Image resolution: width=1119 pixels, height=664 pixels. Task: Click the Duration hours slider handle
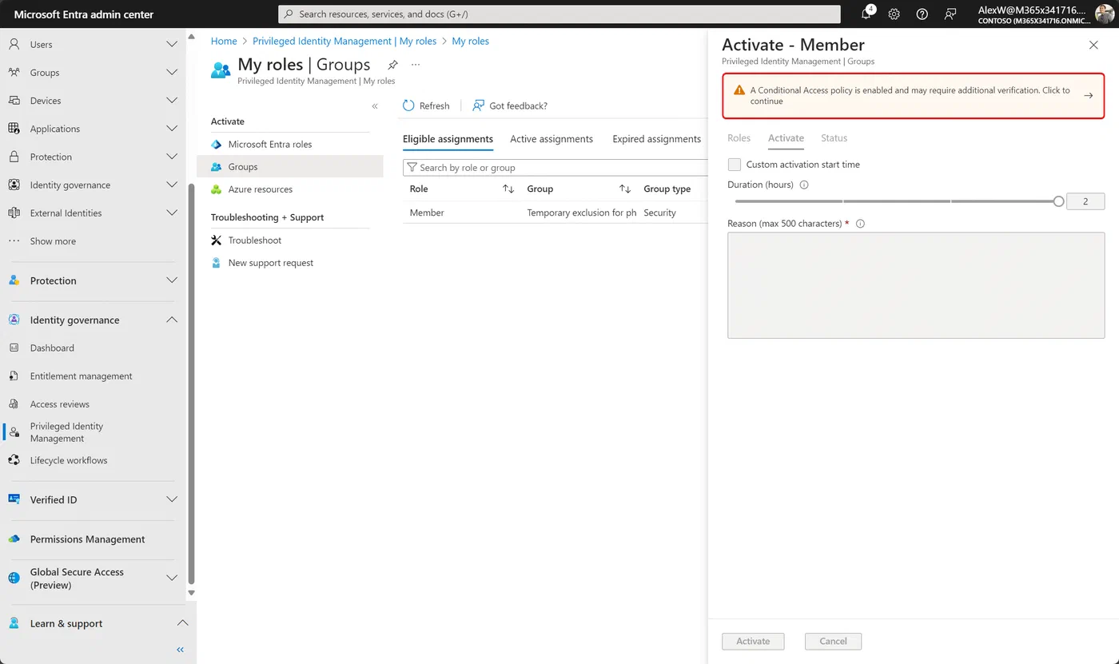(1059, 201)
